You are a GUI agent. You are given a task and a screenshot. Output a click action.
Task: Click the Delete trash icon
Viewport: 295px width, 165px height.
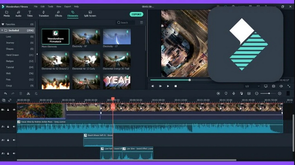coord(21,94)
